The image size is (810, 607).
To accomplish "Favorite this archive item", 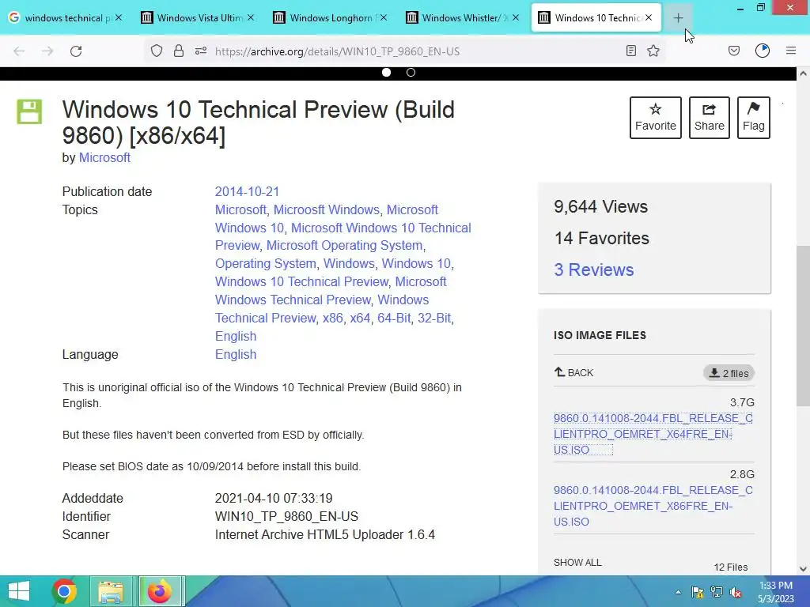I will (x=656, y=118).
